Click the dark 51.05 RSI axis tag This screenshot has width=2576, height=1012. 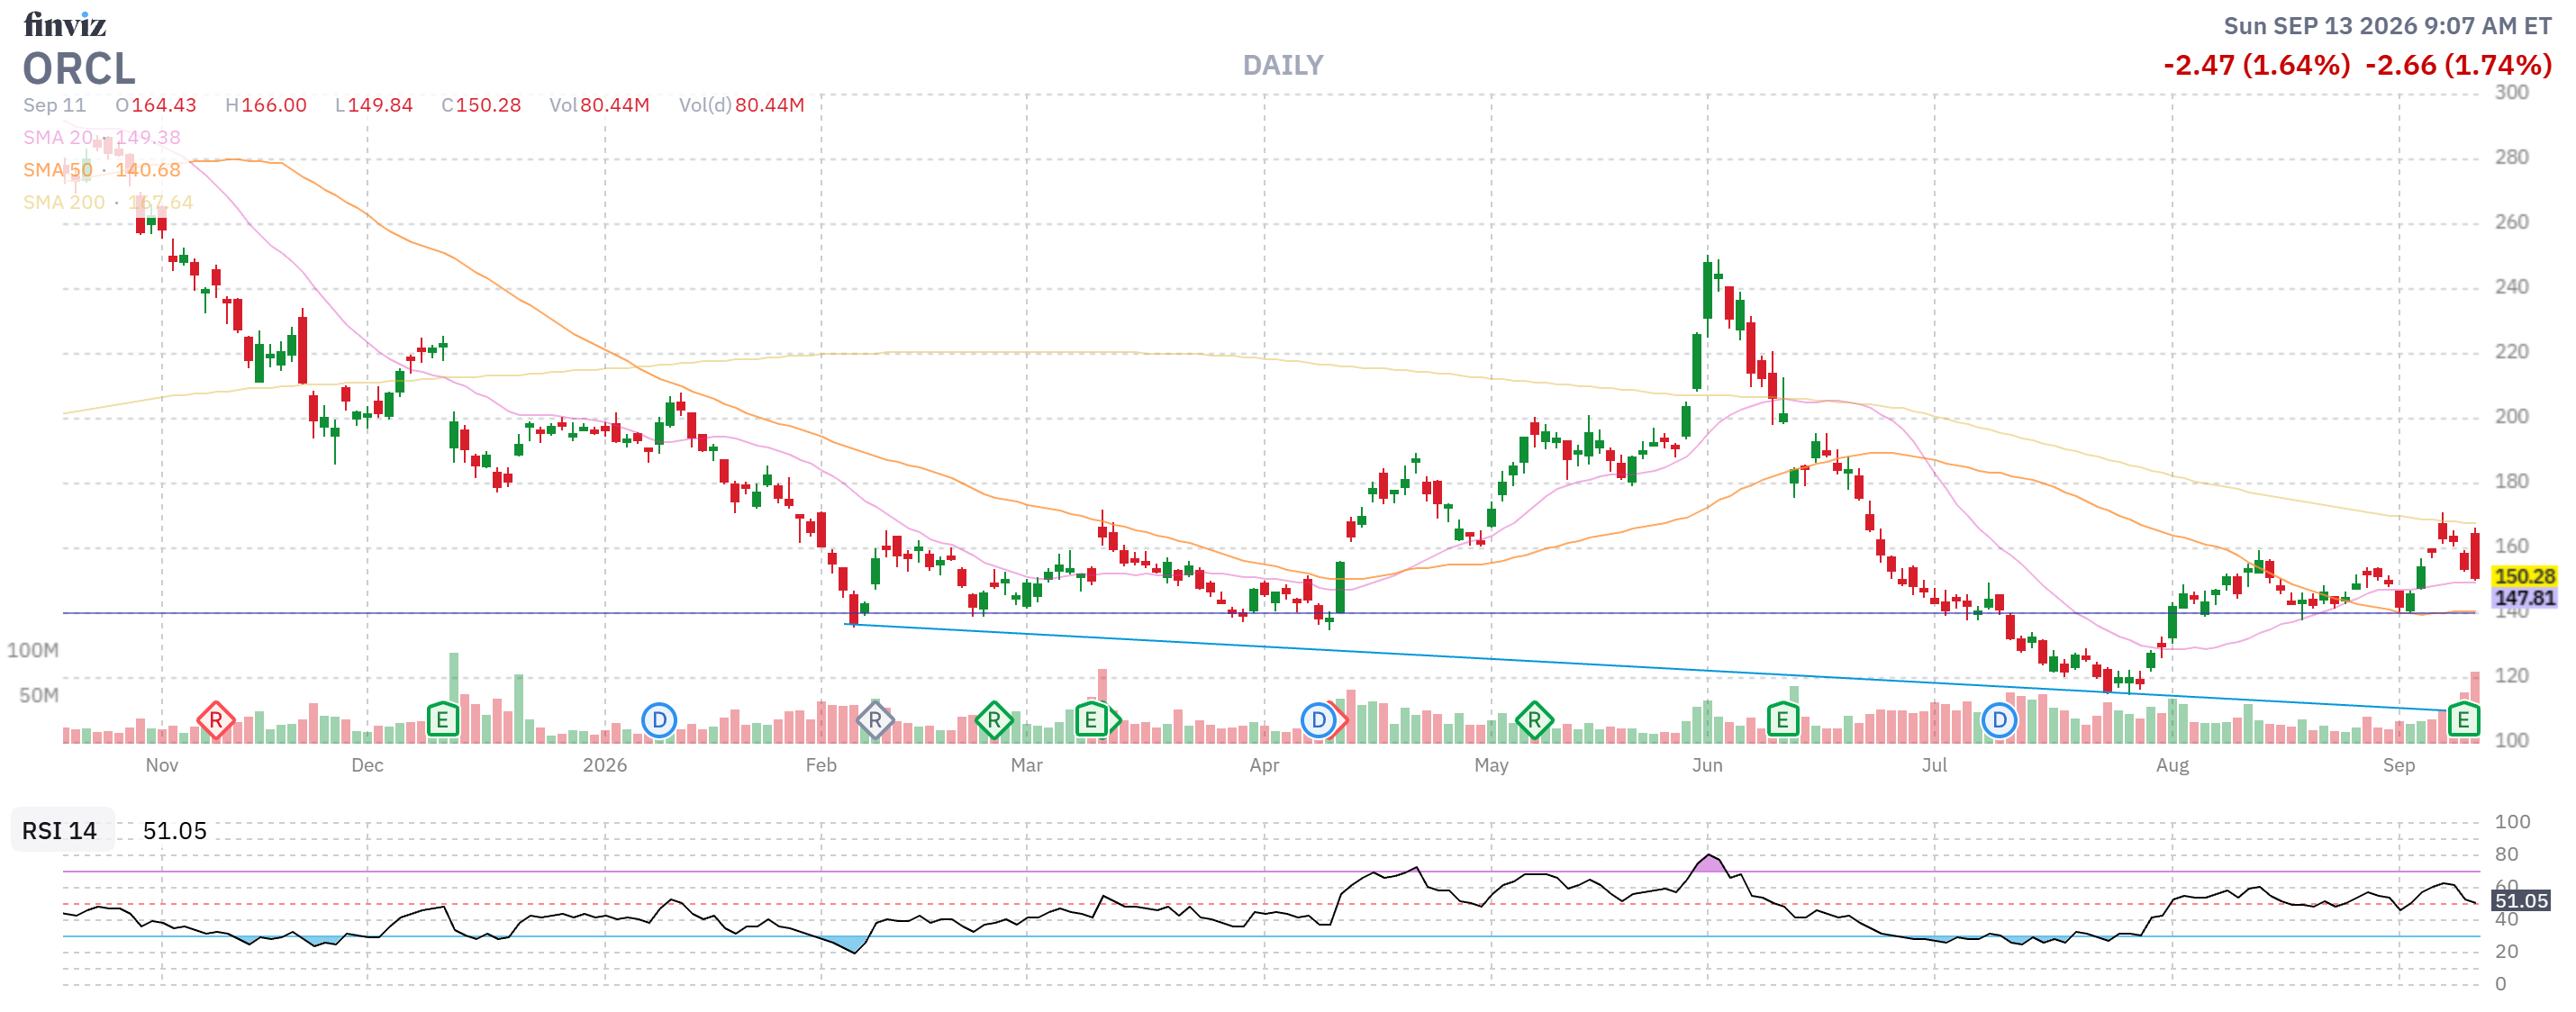click(x=2521, y=900)
